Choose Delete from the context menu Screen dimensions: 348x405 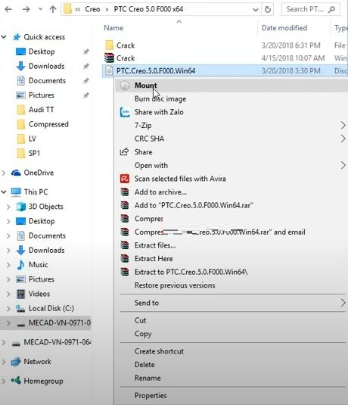[x=144, y=365]
